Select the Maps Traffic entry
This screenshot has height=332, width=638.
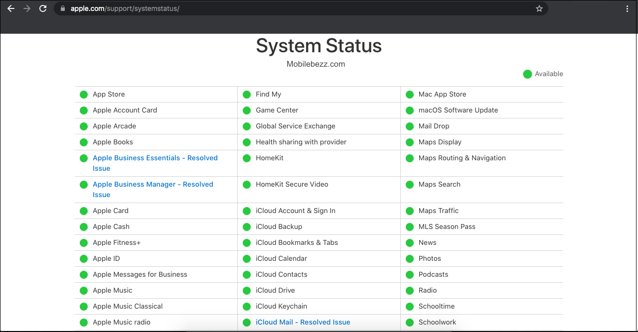click(439, 211)
